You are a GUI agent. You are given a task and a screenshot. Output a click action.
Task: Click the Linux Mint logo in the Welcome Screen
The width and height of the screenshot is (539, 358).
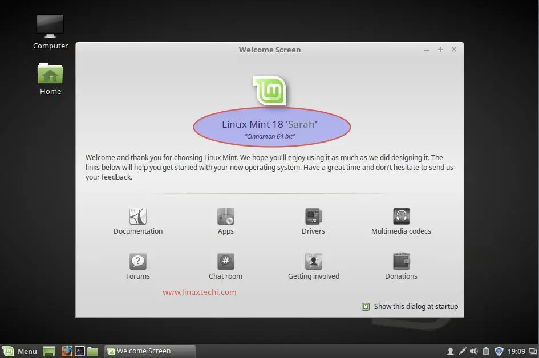pyautogui.click(x=270, y=91)
